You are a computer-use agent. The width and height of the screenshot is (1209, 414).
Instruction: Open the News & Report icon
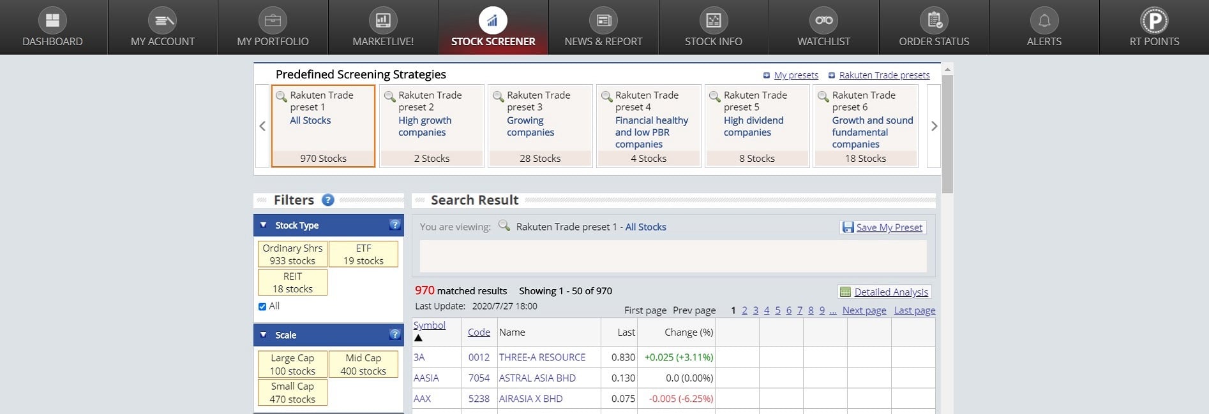point(603,20)
